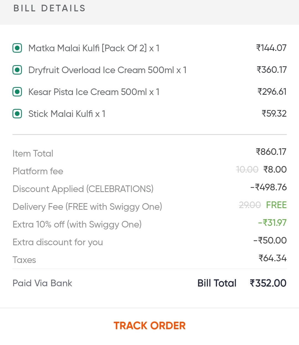Image resolution: width=299 pixels, height=345 pixels.
Task: Click the BILL DETAILS heading
Action: point(50,8)
